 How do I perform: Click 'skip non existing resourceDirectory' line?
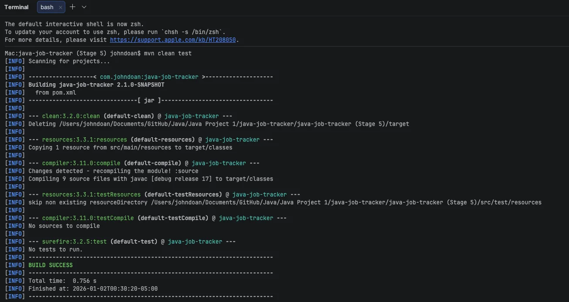coord(285,202)
